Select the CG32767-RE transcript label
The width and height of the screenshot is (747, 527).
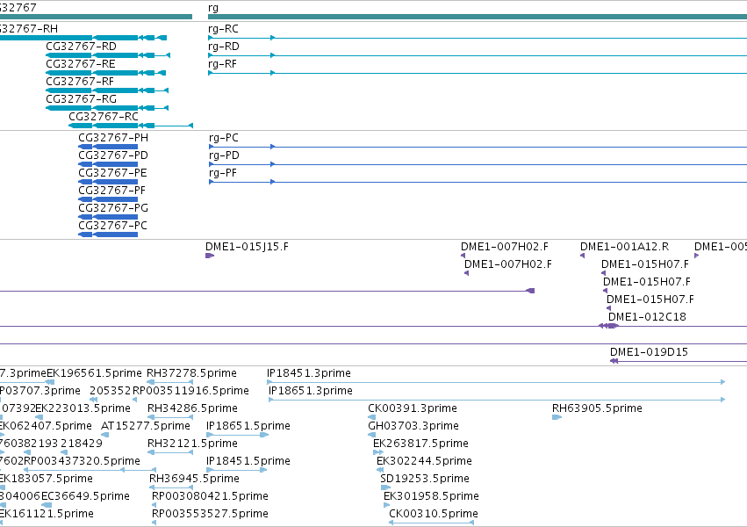coord(81,64)
